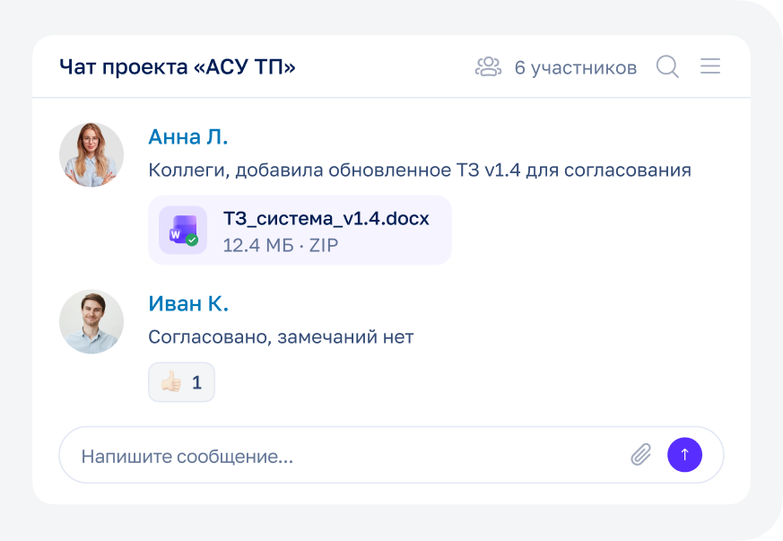Open Иван К. profile name
This screenshot has height=541, width=783.
point(188,304)
